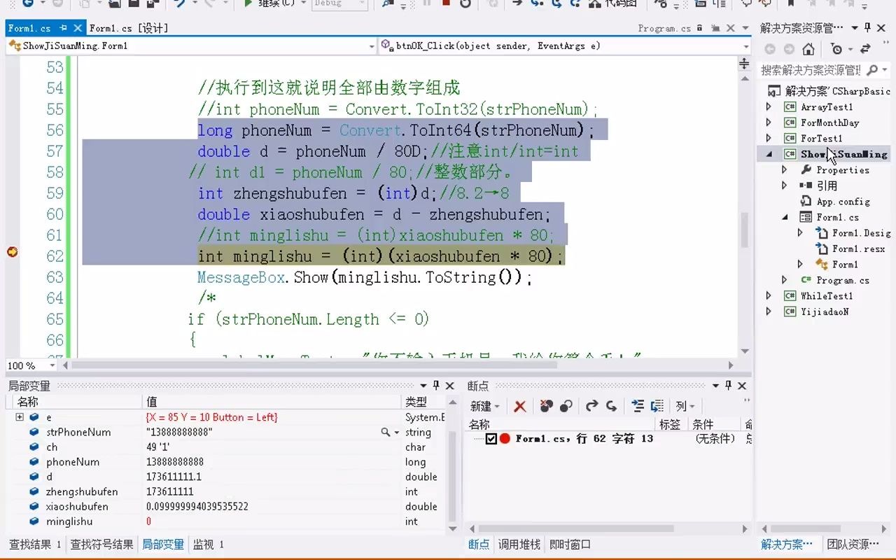Expand the ForMonthDay project node
The image size is (896, 560).
[769, 122]
